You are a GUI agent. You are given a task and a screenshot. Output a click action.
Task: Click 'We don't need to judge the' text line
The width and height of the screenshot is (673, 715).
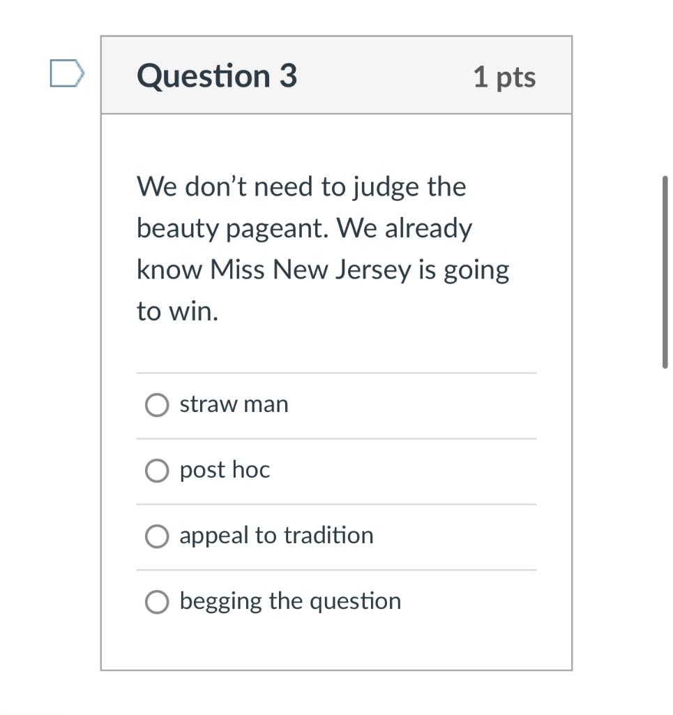301,187
